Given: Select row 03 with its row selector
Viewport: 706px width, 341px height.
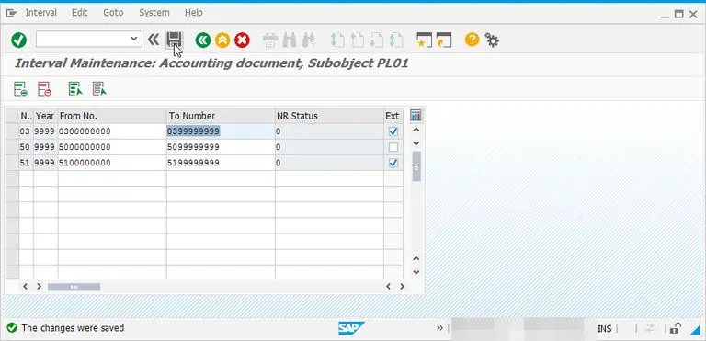Looking at the screenshot, I should (12, 131).
